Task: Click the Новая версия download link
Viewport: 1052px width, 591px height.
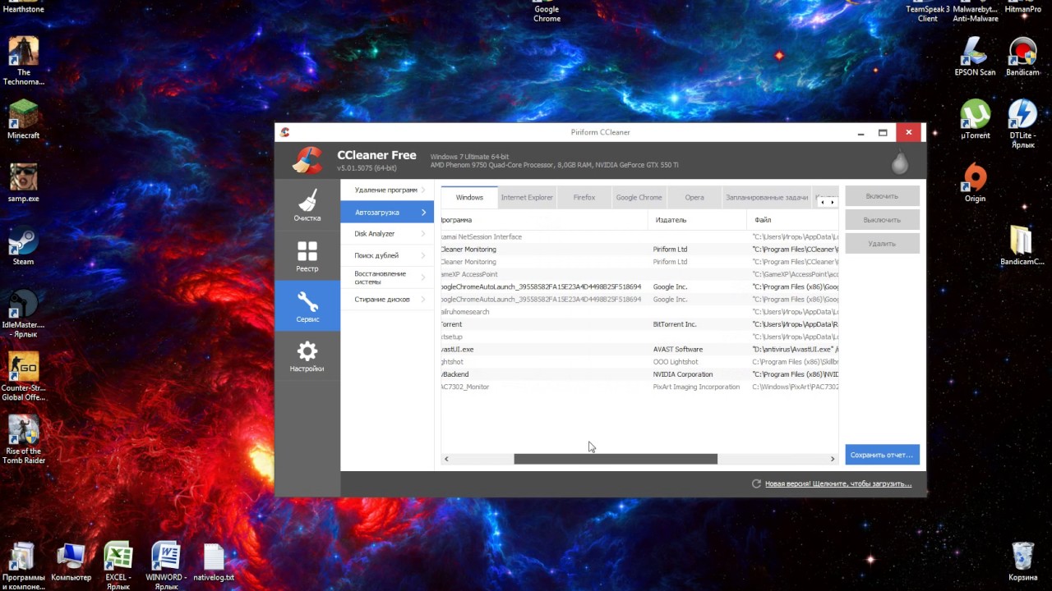Action: coord(837,483)
